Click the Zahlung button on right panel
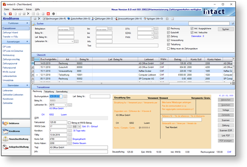 (226, 125)
